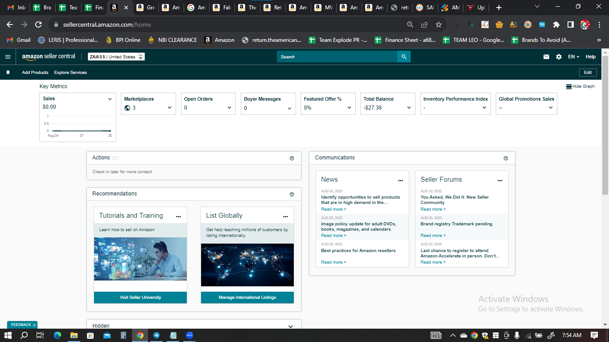
Task: Go back using the browser back arrow
Action: pos(10,24)
